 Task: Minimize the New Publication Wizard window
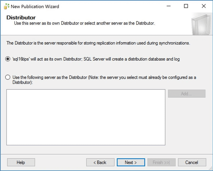(x=168, y=6)
